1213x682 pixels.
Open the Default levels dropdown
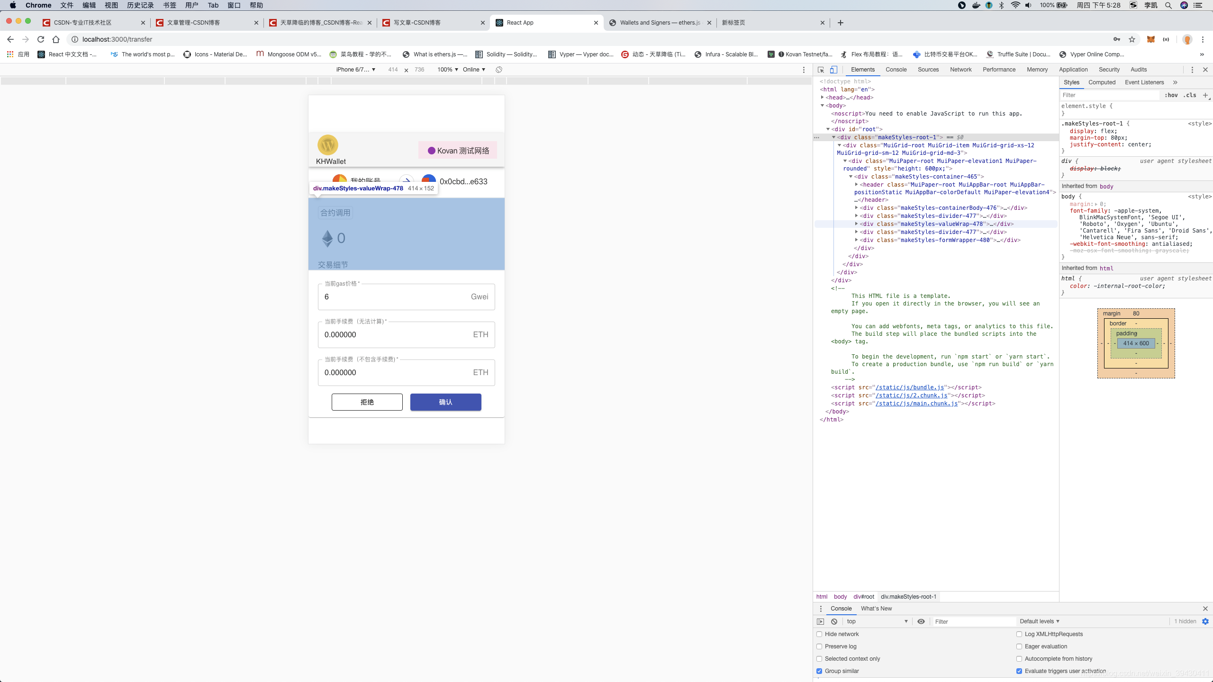(1040, 621)
